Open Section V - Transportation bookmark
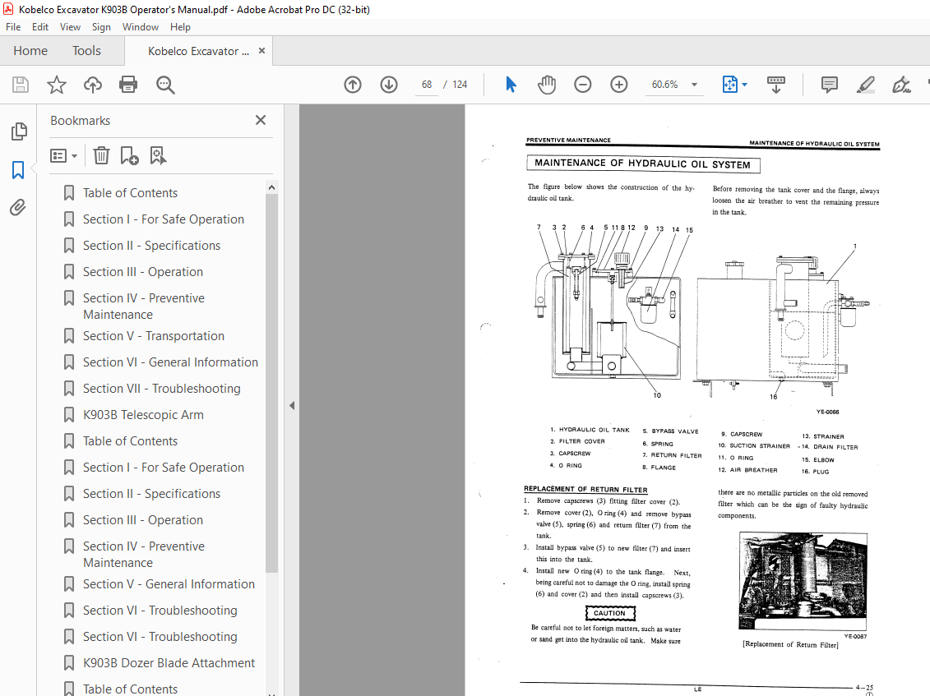The image size is (930, 696). (x=154, y=335)
